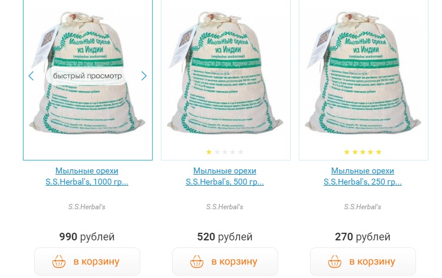This screenshot has height=278, width=442.
Task: Click S.S.Herbal's brand under 500 гр product
Action: [225, 207]
